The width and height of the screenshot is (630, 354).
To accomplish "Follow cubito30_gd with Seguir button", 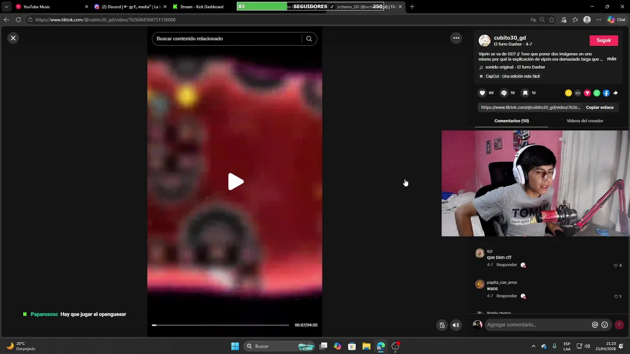I will pyautogui.click(x=603, y=40).
